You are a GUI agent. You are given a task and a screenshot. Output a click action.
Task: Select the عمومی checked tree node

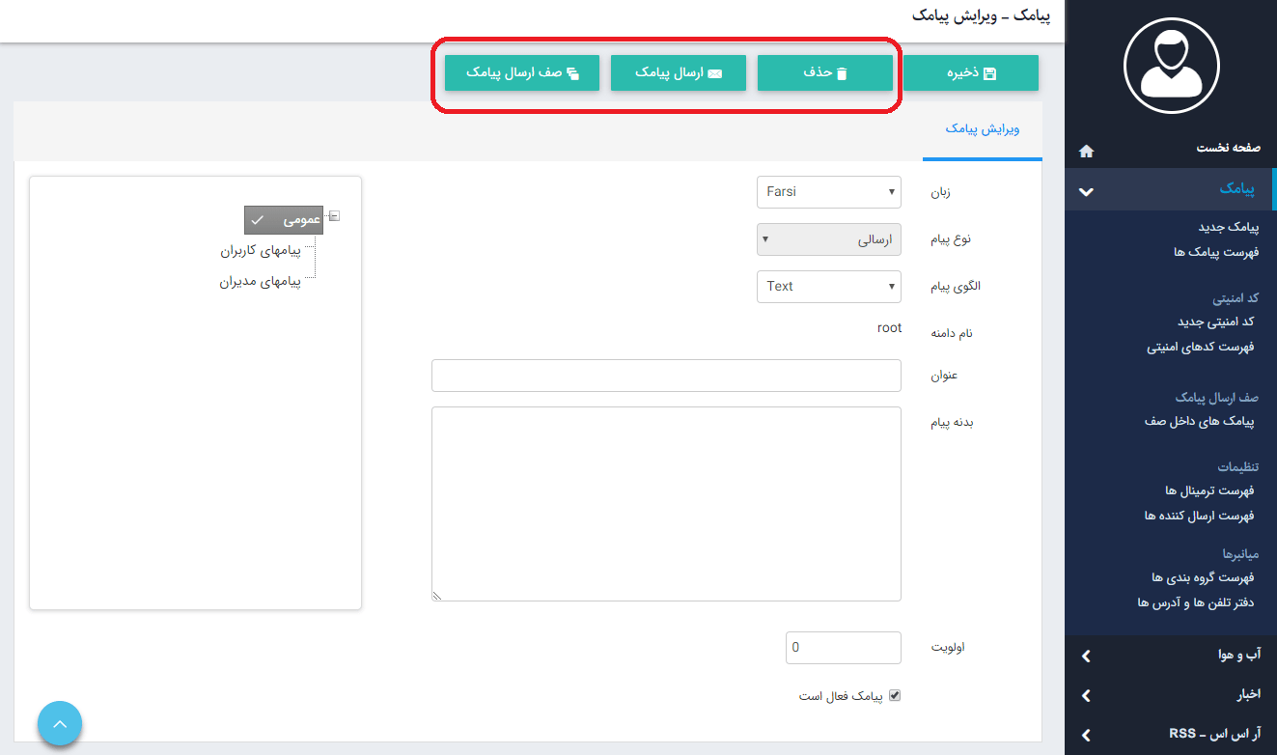tap(284, 220)
